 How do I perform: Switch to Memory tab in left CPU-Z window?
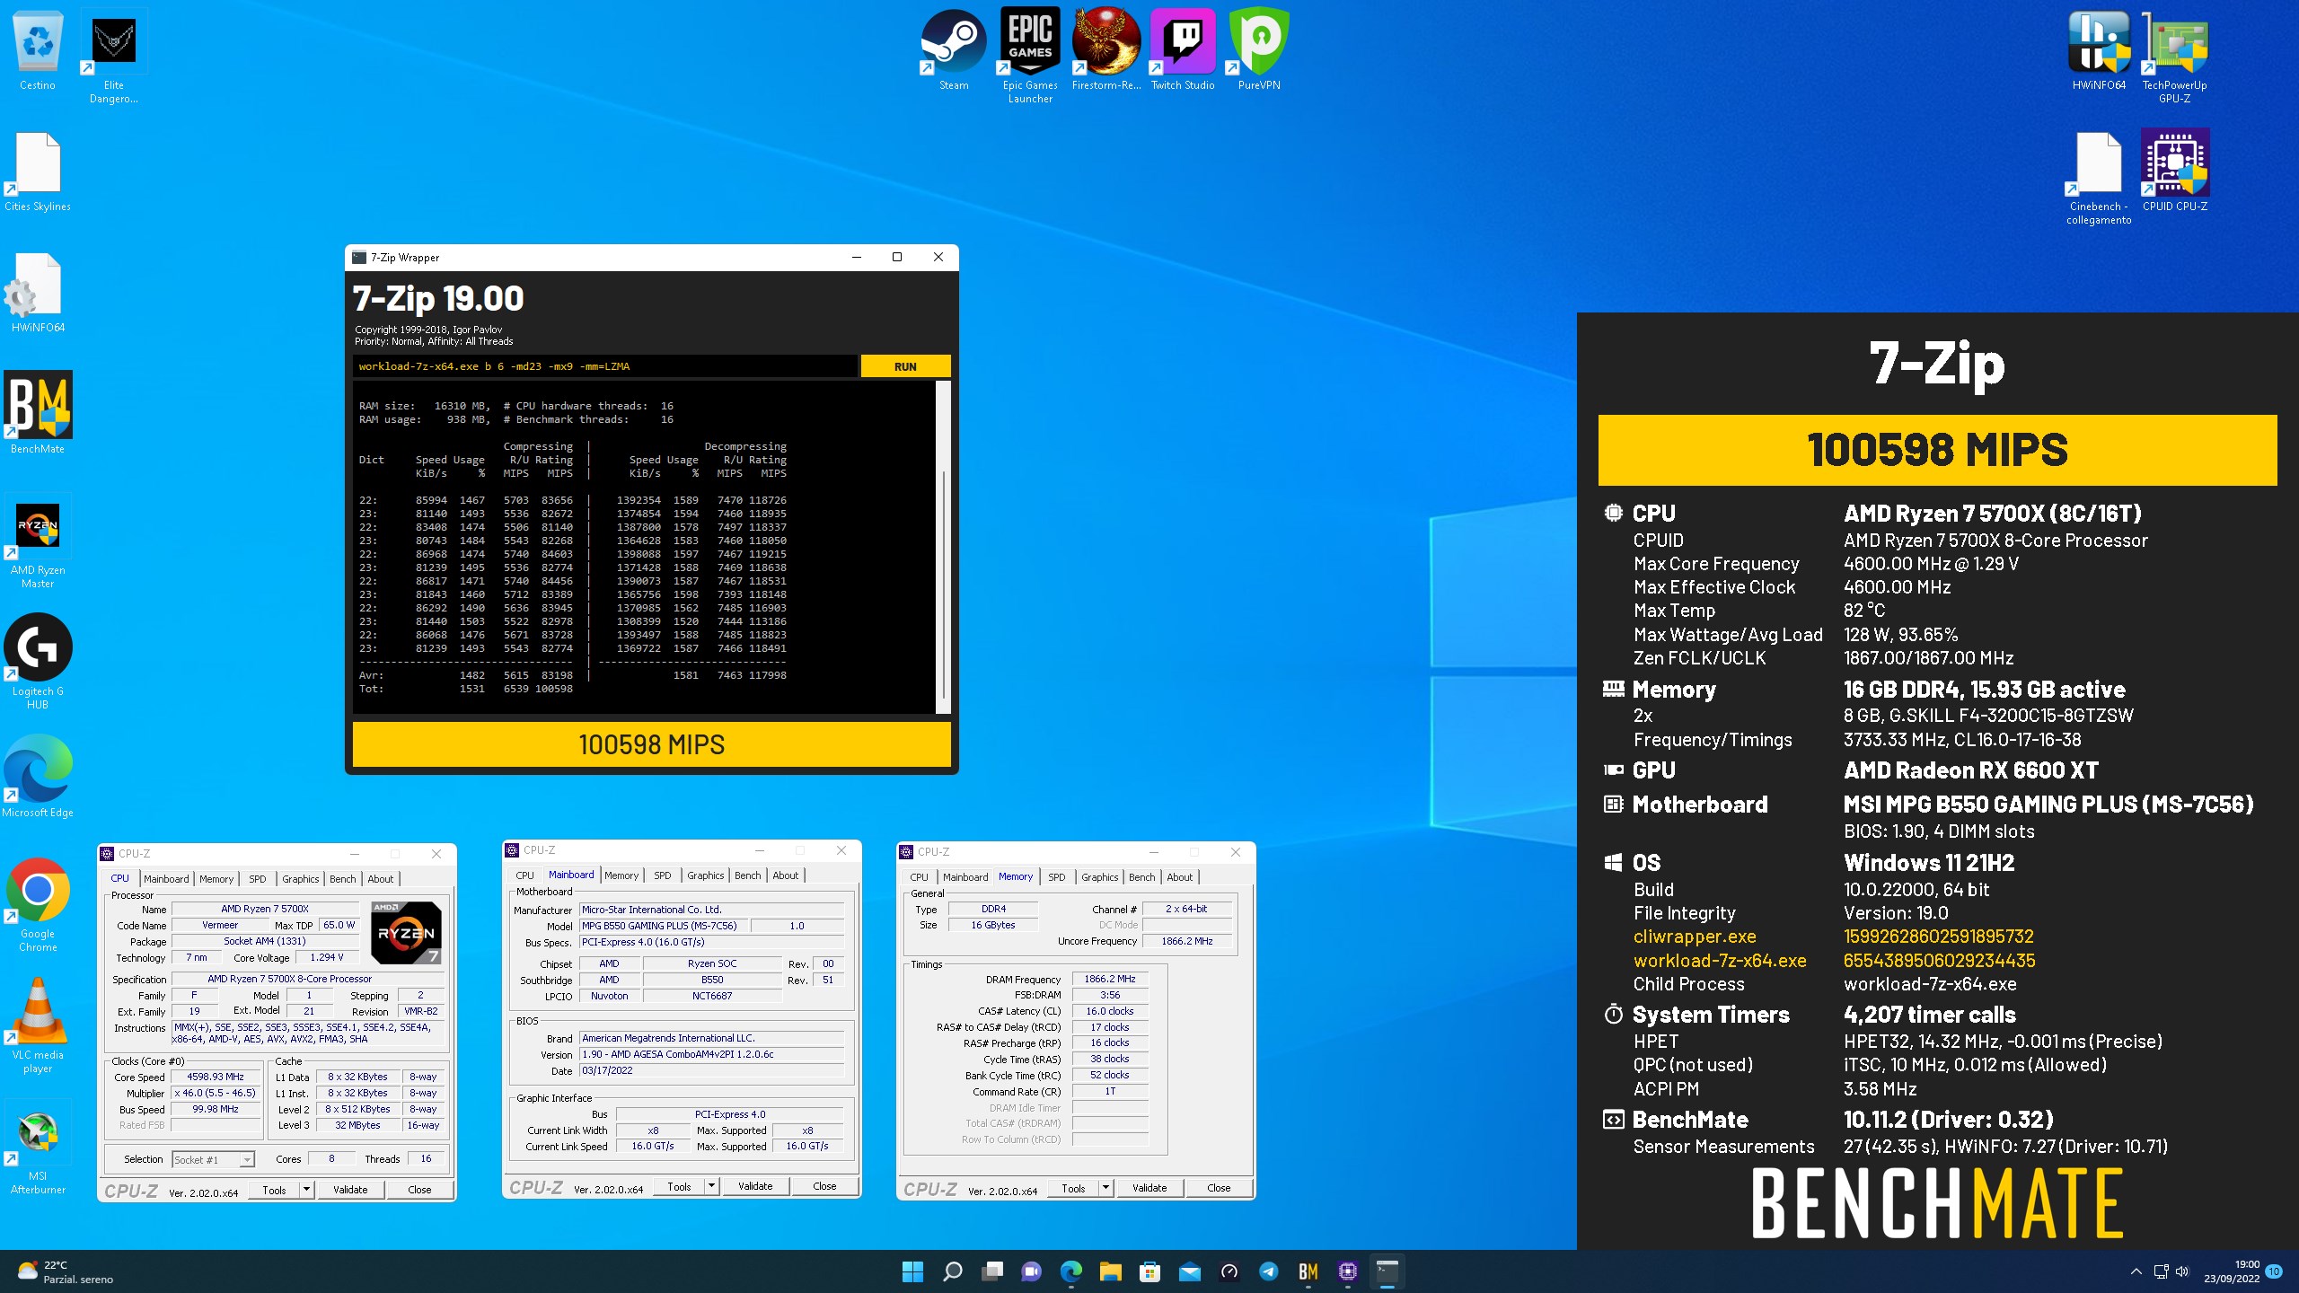pos(216,879)
